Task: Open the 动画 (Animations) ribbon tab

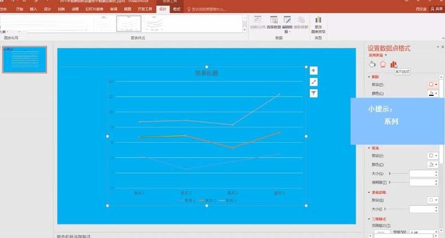Action: click(x=75, y=9)
